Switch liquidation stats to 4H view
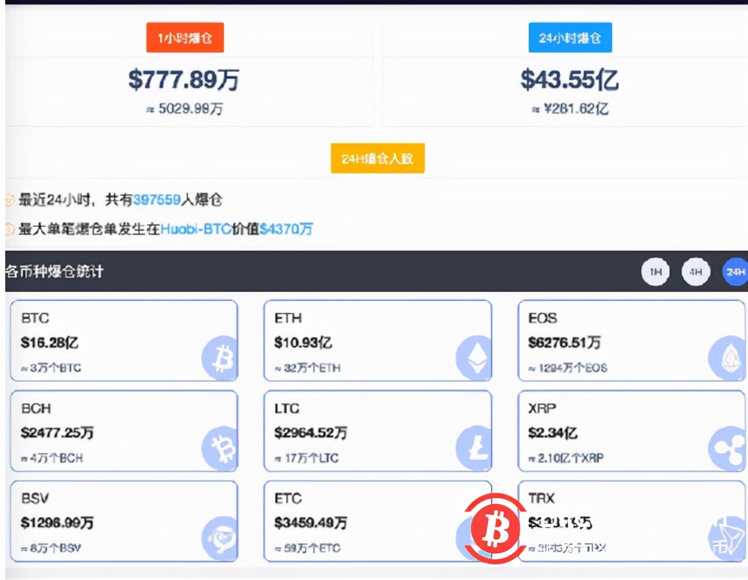The image size is (748, 580). 695,272
